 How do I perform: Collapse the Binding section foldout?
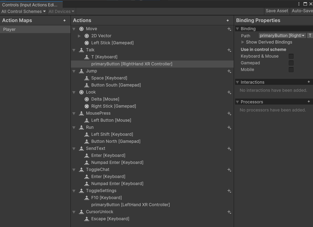click(237, 29)
